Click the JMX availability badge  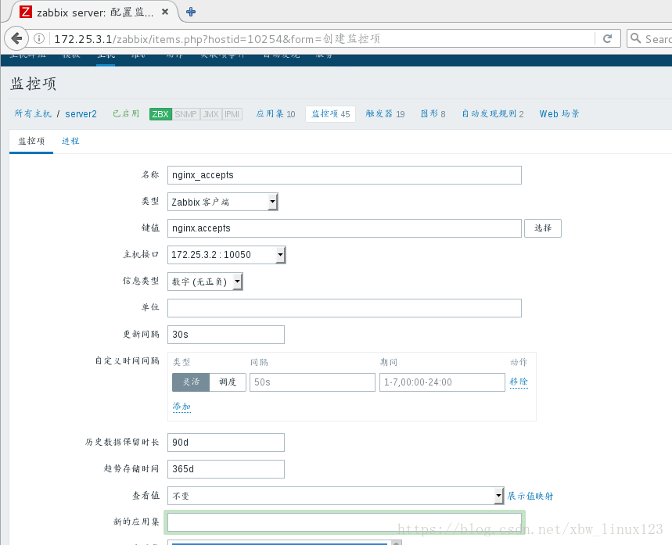[211, 114]
